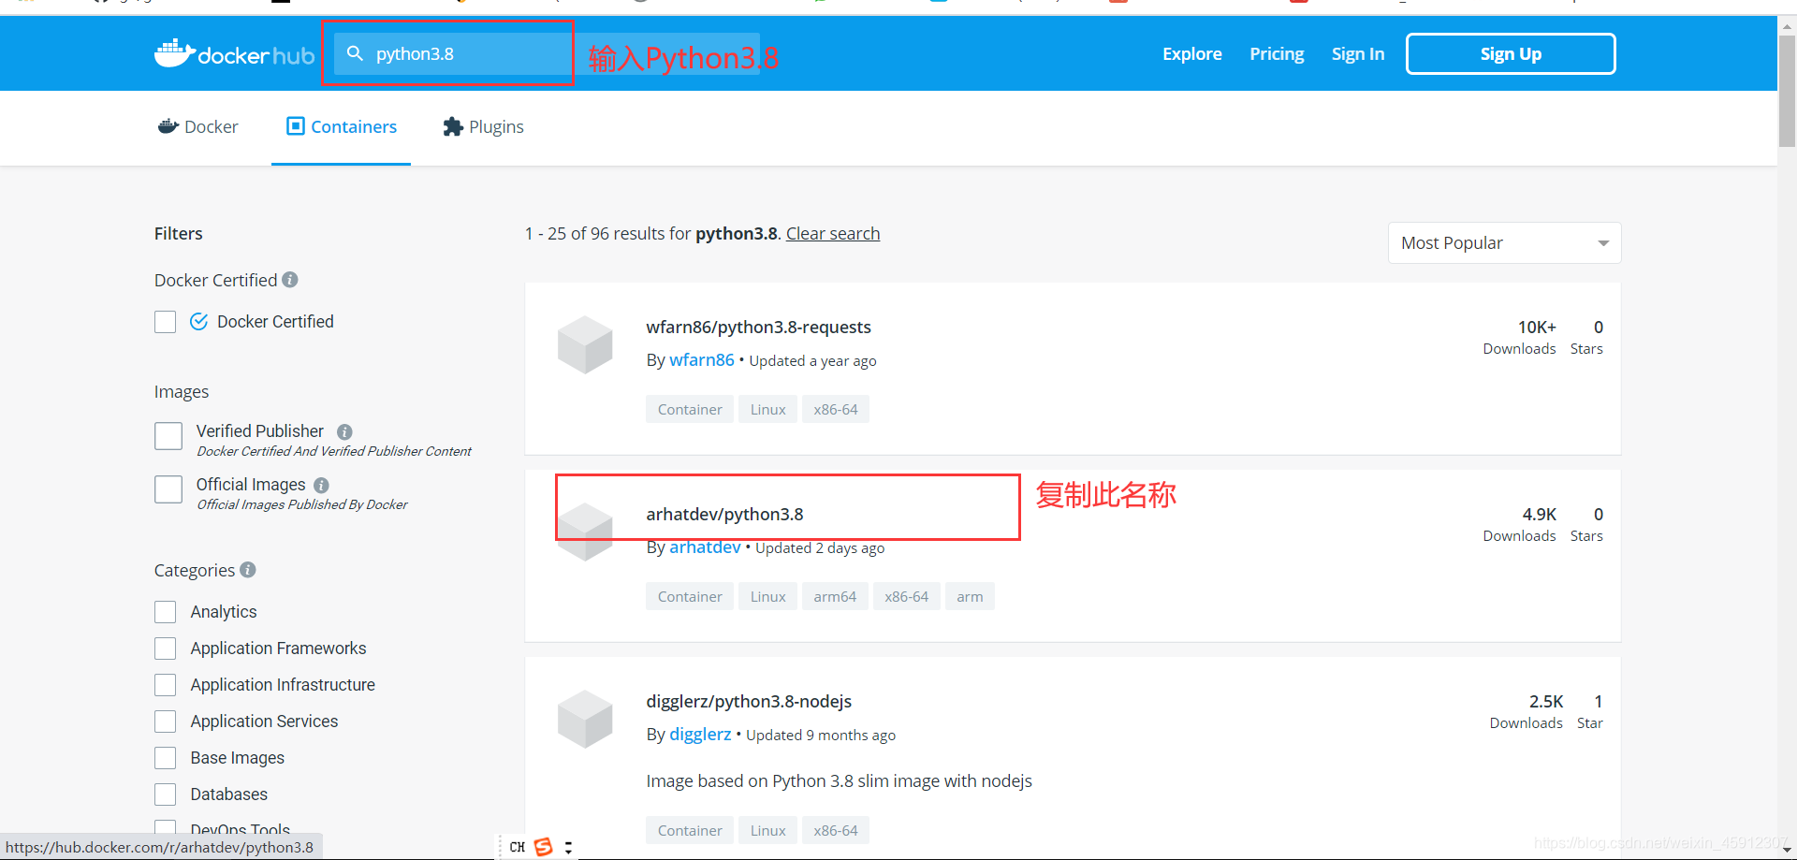The width and height of the screenshot is (1797, 860).
Task: Switch to the Plugins tab
Action: pyautogui.click(x=483, y=126)
